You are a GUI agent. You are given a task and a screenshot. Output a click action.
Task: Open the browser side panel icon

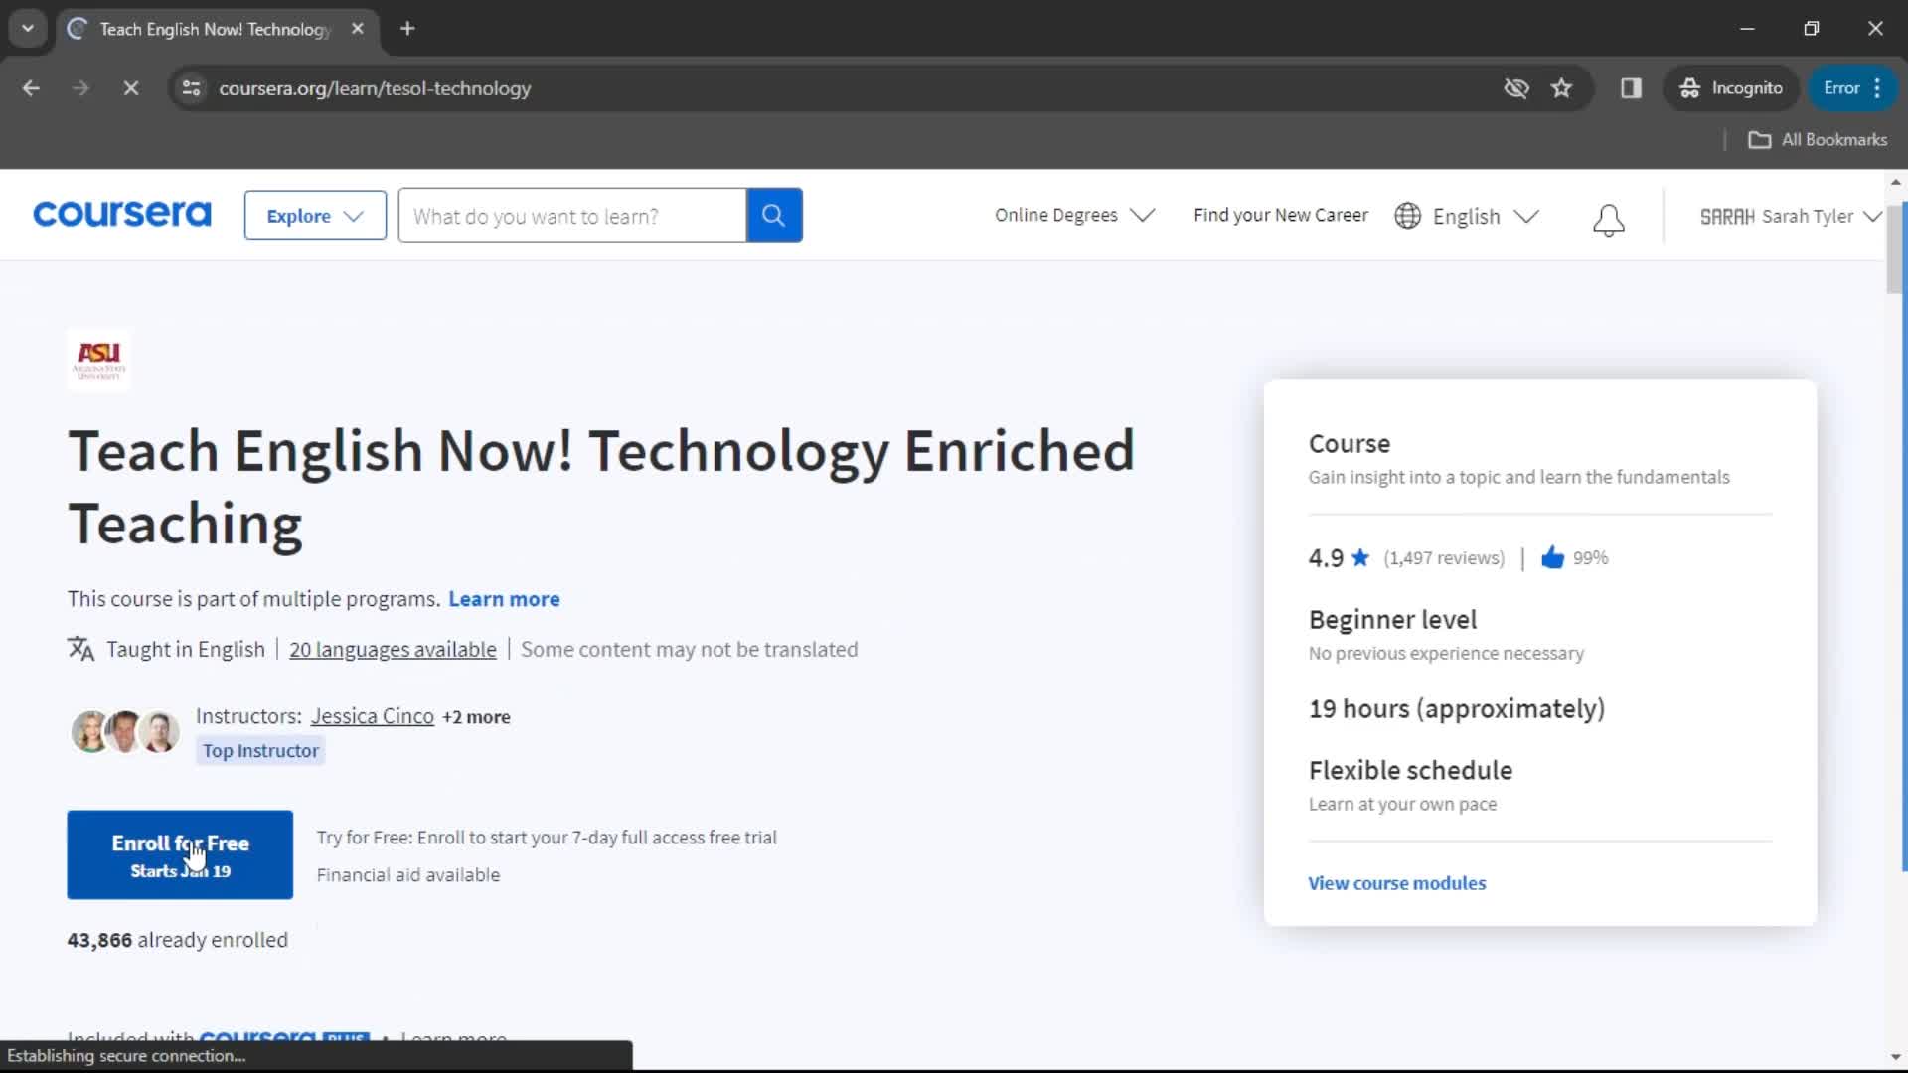[1631, 88]
